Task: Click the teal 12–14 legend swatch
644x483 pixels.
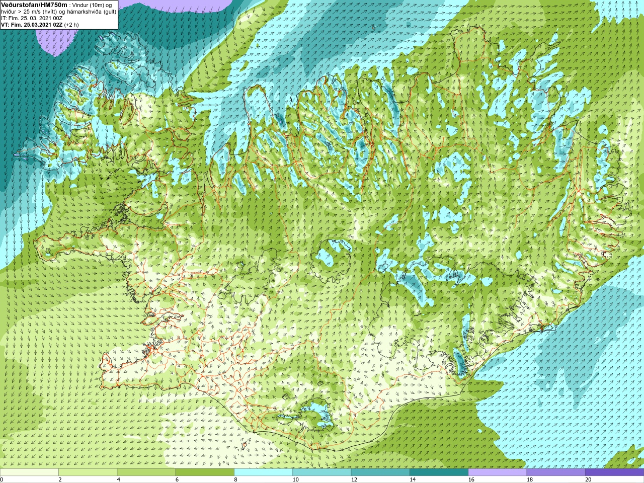Action: (x=380, y=472)
